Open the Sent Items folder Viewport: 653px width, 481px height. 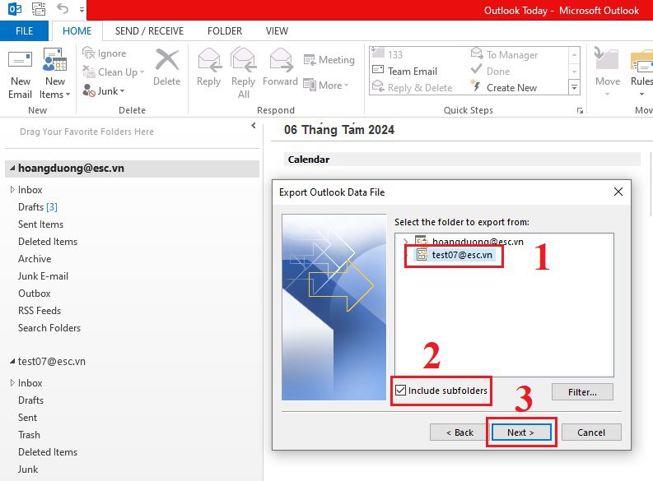pyautogui.click(x=40, y=224)
